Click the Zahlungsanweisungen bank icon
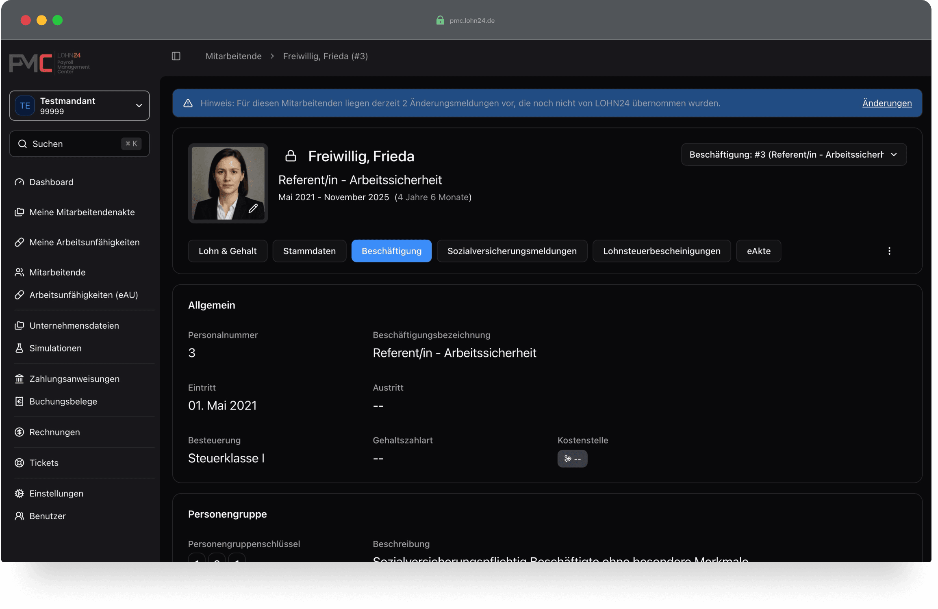The width and height of the screenshot is (938, 609). click(x=19, y=379)
